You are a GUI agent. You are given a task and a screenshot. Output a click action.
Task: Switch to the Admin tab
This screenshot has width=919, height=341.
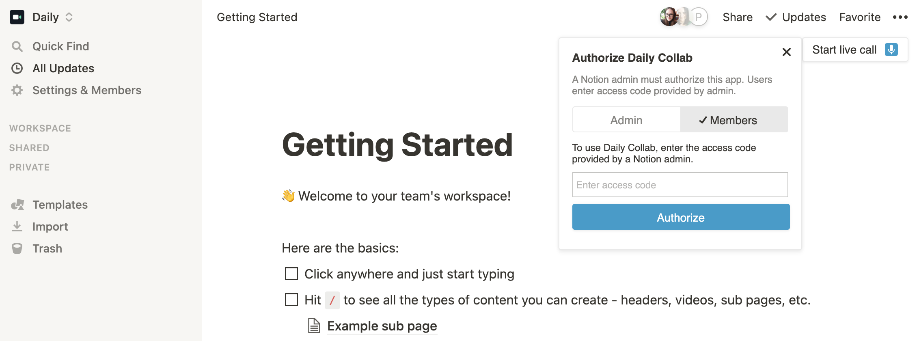pos(626,120)
